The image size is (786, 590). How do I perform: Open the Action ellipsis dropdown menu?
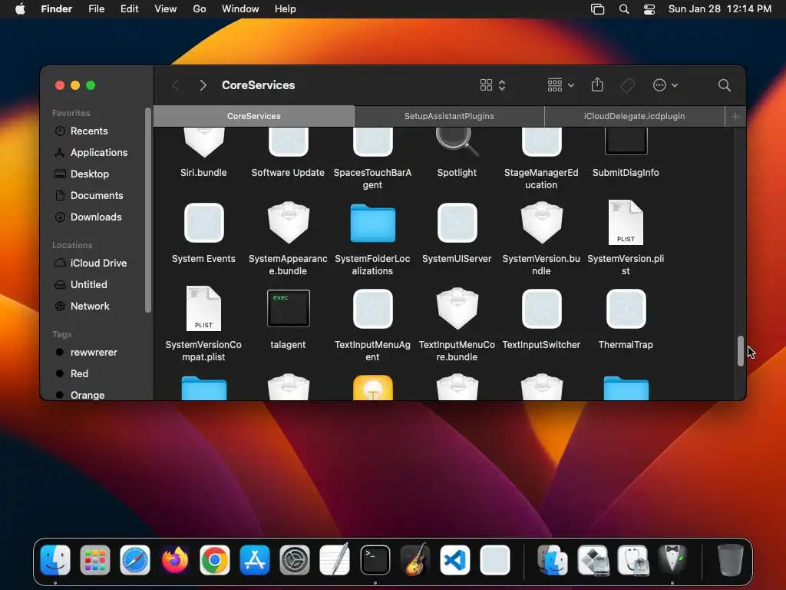point(665,85)
